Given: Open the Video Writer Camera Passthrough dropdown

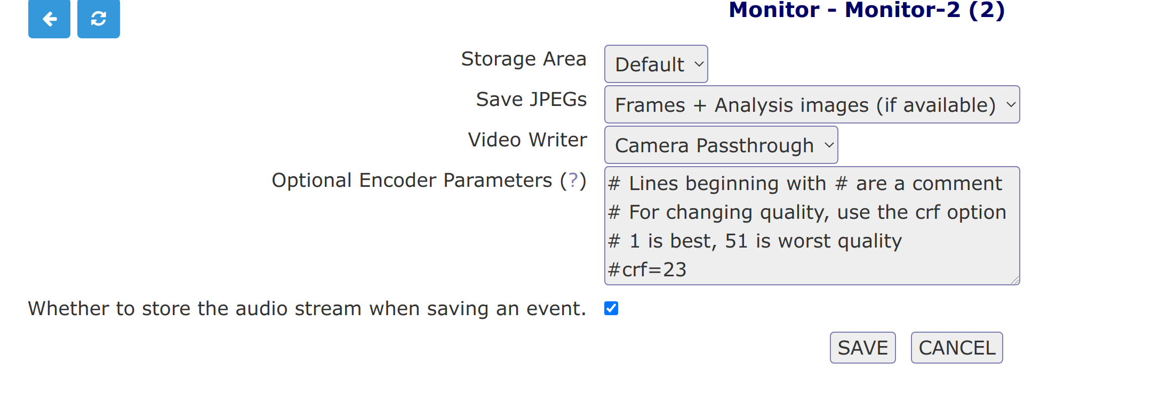Looking at the screenshot, I should (x=721, y=145).
